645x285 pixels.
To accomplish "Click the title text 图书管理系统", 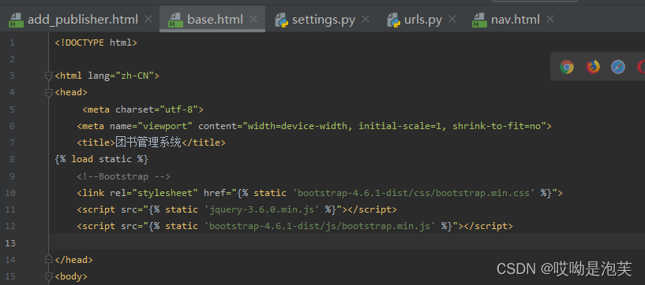I will pyautogui.click(x=148, y=142).
